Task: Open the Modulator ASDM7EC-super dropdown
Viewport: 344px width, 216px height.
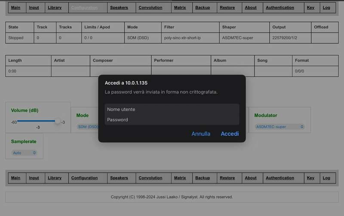Action: 279,127
